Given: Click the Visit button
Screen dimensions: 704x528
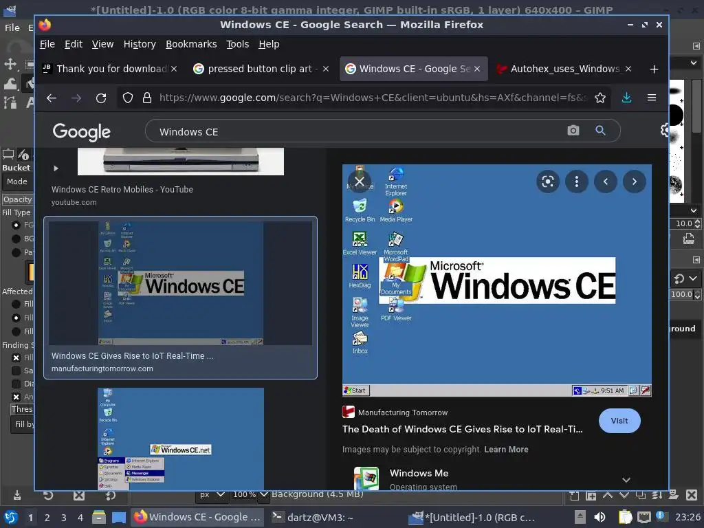Looking at the screenshot, I should click(x=619, y=421).
